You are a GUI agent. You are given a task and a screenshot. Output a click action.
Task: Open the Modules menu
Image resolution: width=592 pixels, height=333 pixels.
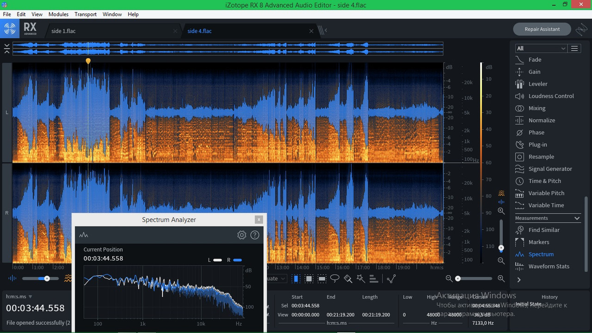[x=58, y=14]
